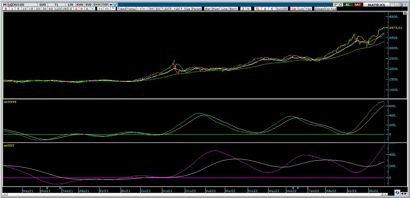
Task: Click the Z toolbar button
Action: point(243,9)
